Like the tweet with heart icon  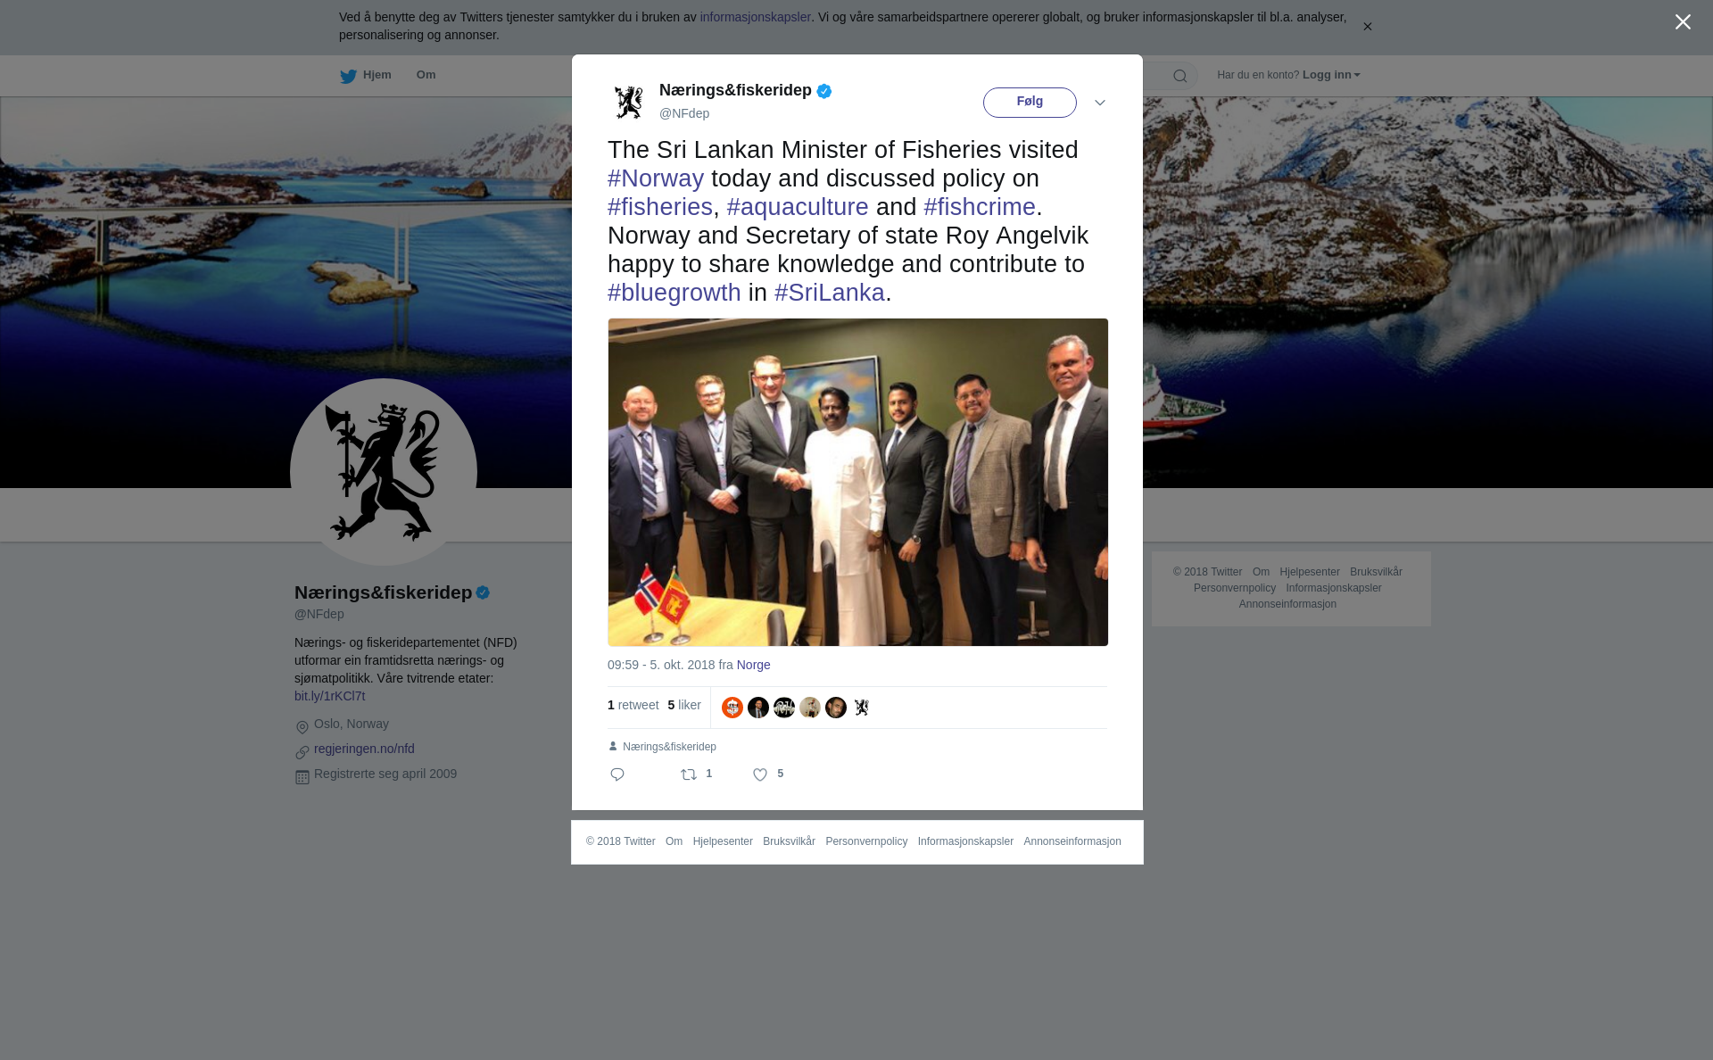coord(760,774)
